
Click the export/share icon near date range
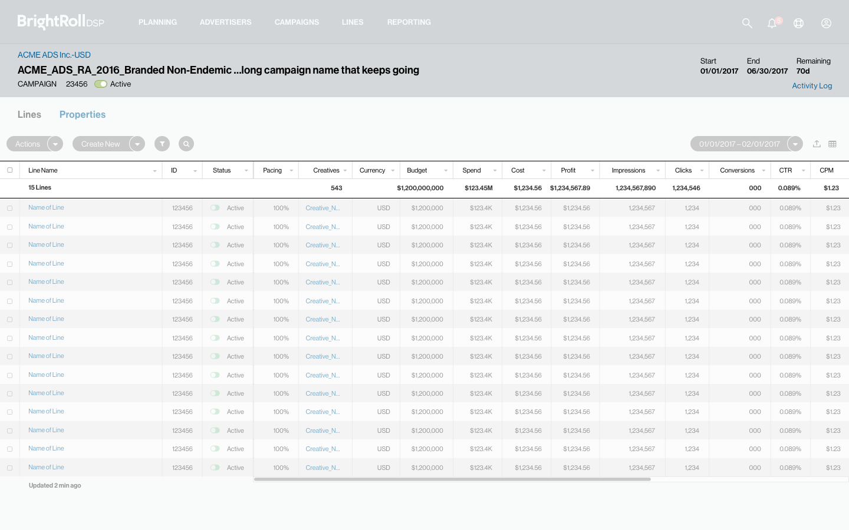tap(817, 144)
